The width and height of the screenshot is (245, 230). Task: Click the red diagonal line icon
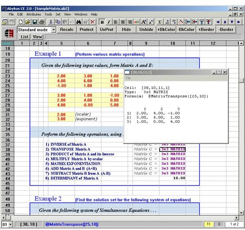(181, 22)
